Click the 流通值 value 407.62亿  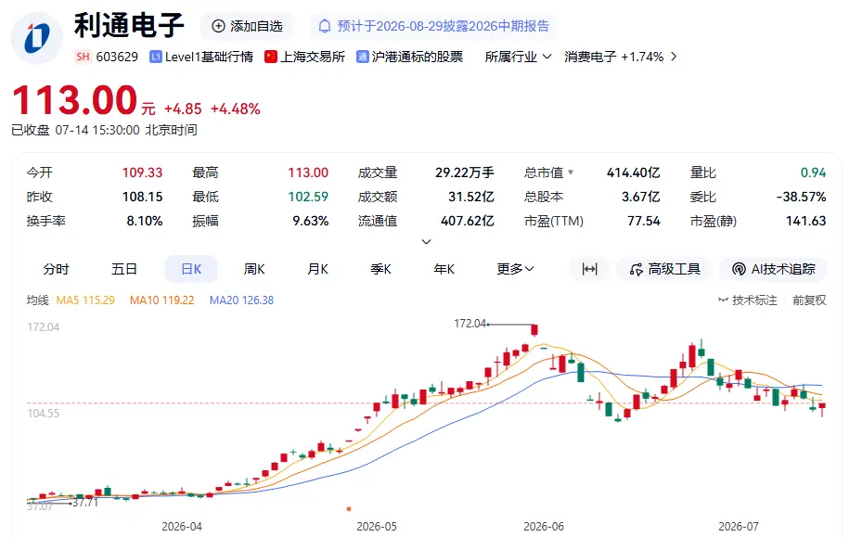[x=468, y=221]
